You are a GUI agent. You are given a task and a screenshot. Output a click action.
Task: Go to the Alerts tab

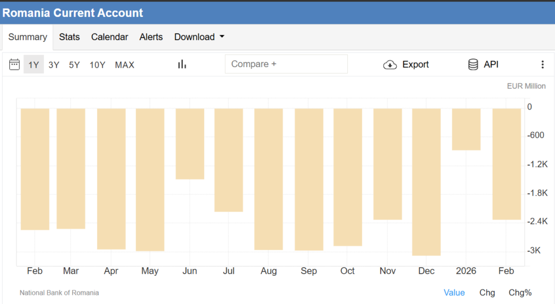point(151,37)
